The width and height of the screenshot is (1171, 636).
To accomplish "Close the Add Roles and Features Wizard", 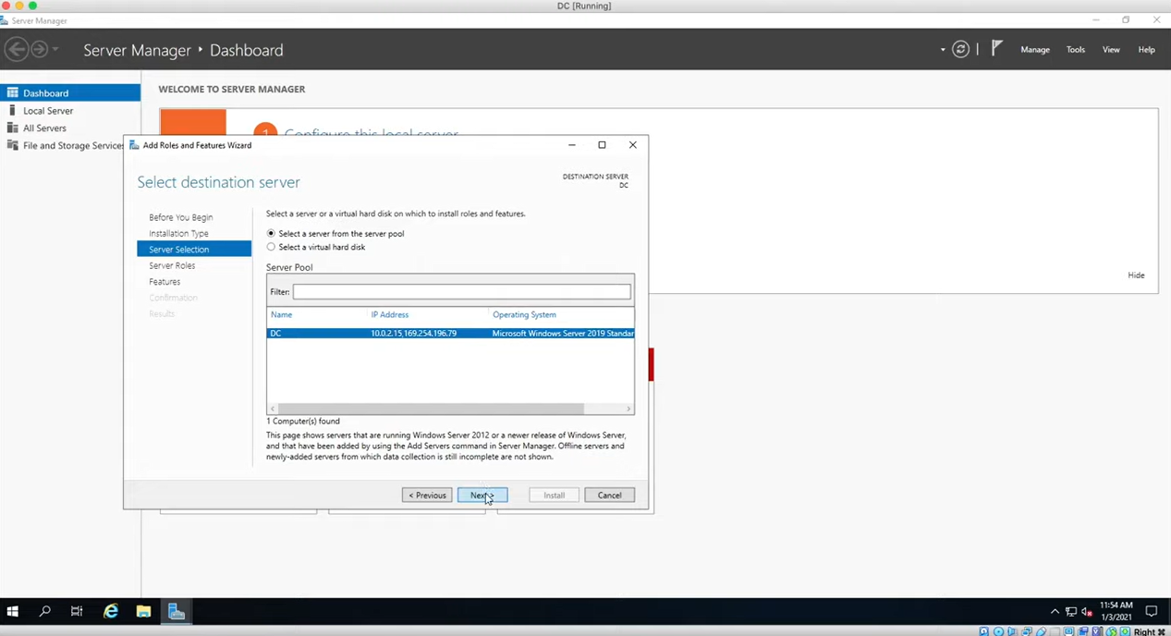I will 632,145.
